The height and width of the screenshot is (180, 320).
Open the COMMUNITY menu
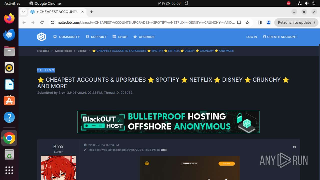point(66,37)
